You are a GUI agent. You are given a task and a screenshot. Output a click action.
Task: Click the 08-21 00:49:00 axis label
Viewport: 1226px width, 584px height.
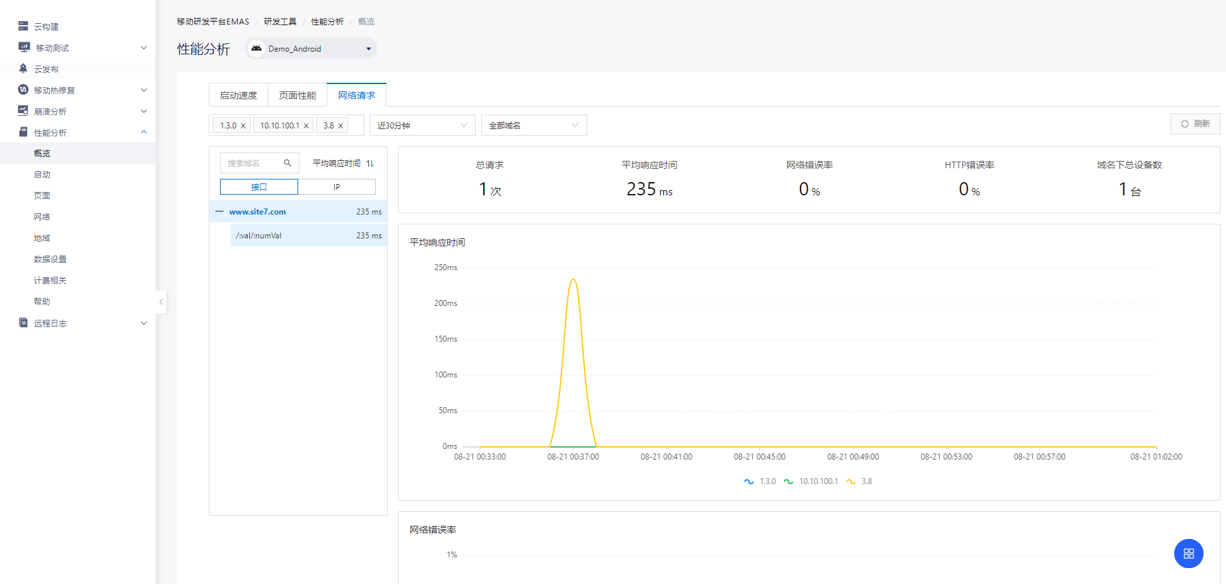pos(853,457)
